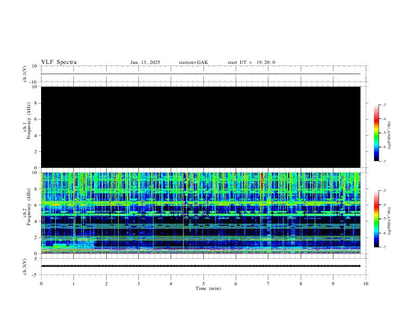Click time axis tick label '9'

tap(333, 284)
